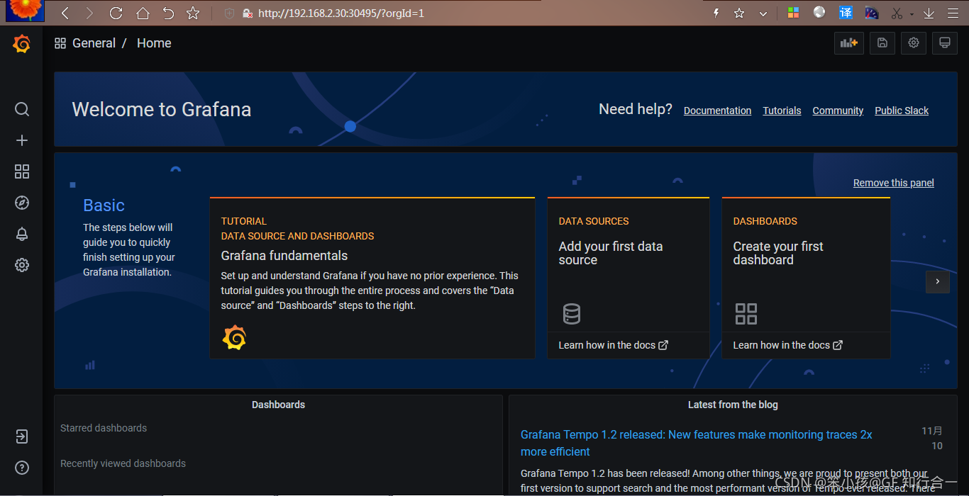Viewport: 969px width, 496px height.
Task: Open Learn how in docs under Data Sources
Action: (x=613, y=345)
